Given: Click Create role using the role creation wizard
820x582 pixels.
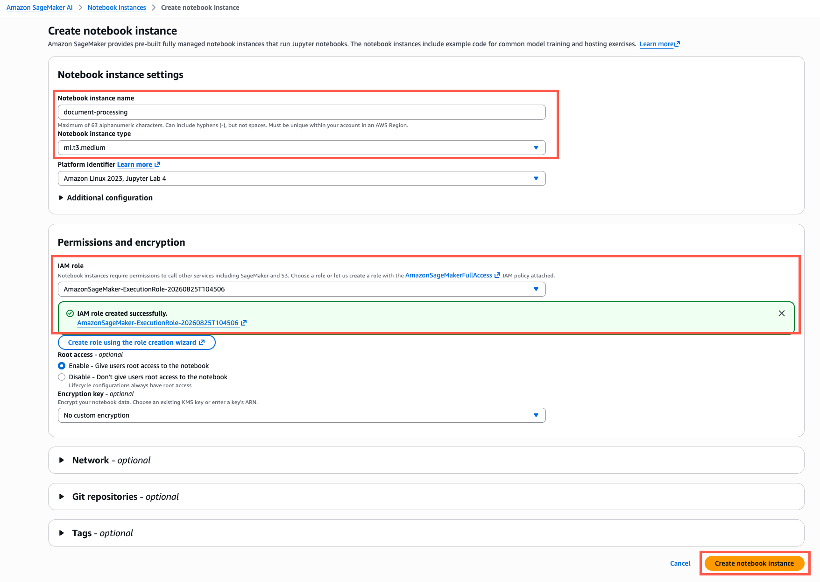Looking at the screenshot, I should click(136, 342).
